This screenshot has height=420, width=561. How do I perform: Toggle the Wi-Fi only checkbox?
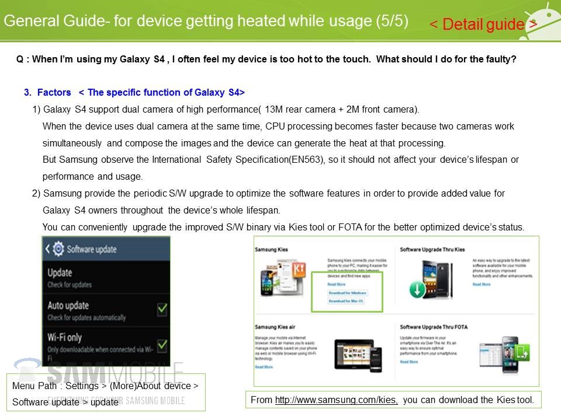point(162,345)
